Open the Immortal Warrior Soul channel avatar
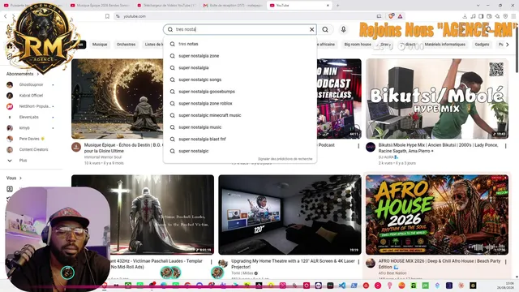The image size is (519, 292). pos(76,147)
